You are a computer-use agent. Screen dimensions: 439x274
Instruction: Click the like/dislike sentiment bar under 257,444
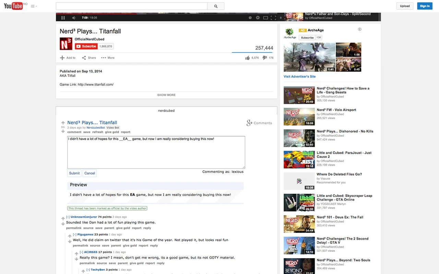point(252,52)
